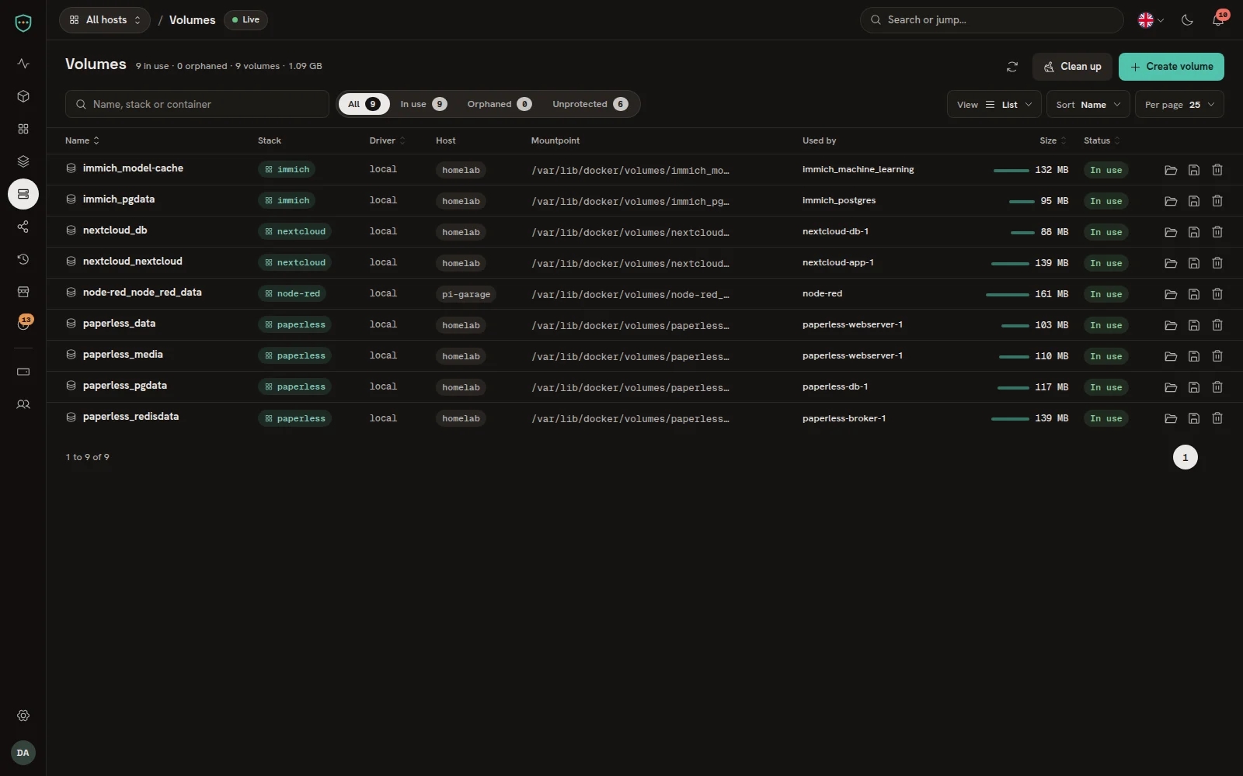Delete the nextcloud_db volume

click(x=1217, y=232)
